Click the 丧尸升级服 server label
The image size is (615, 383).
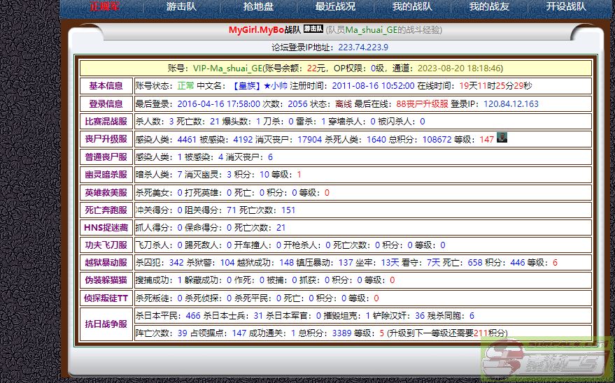click(x=106, y=139)
